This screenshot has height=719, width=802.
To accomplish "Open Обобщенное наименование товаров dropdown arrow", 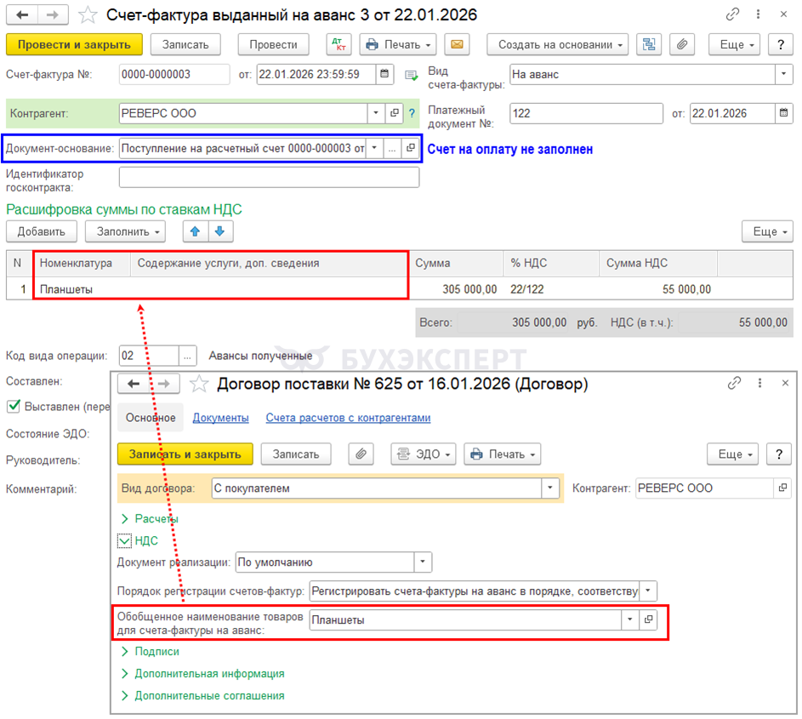I will tap(630, 619).
